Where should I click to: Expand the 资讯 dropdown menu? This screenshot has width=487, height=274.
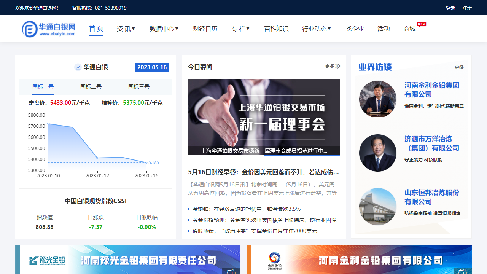pos(126,29)
